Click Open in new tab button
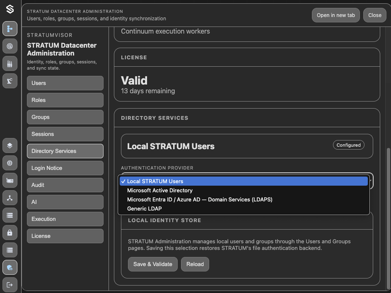This screenshot has width=391, height=293. pyautogui.click(x=335, y=15)
